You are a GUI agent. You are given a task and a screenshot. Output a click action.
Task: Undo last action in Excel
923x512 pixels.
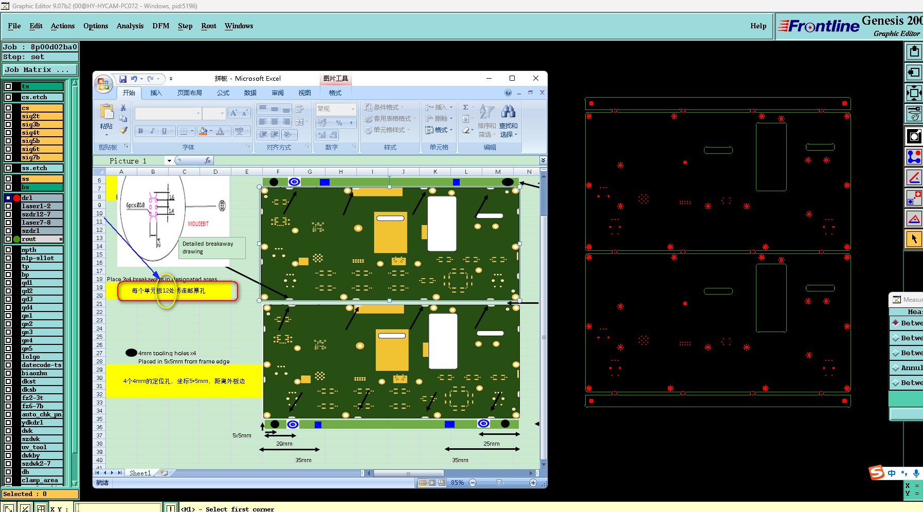point(134,79)
